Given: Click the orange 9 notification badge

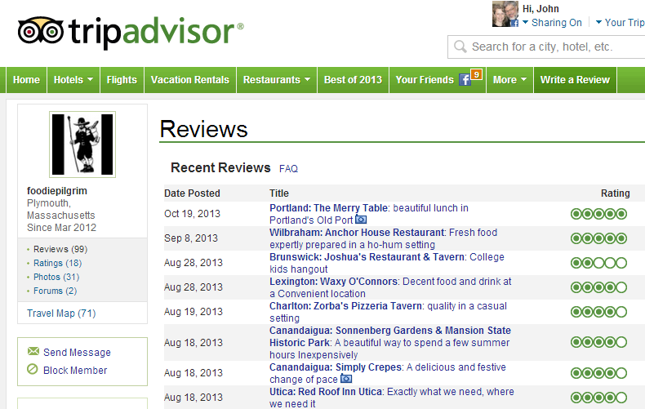Looking at the screenshot, I should 476,74.
